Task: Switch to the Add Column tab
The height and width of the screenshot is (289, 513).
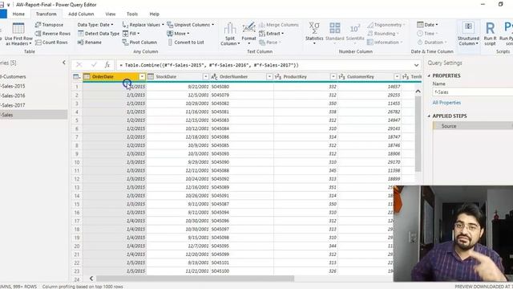Action: pyautogui.click(x=81, y=14)
